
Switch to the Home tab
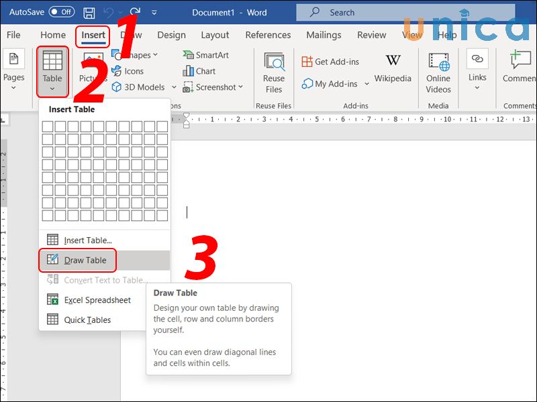[x=53, y=35]
